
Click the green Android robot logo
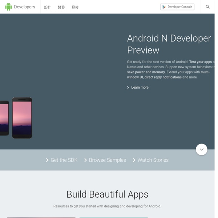coord(8,7)
